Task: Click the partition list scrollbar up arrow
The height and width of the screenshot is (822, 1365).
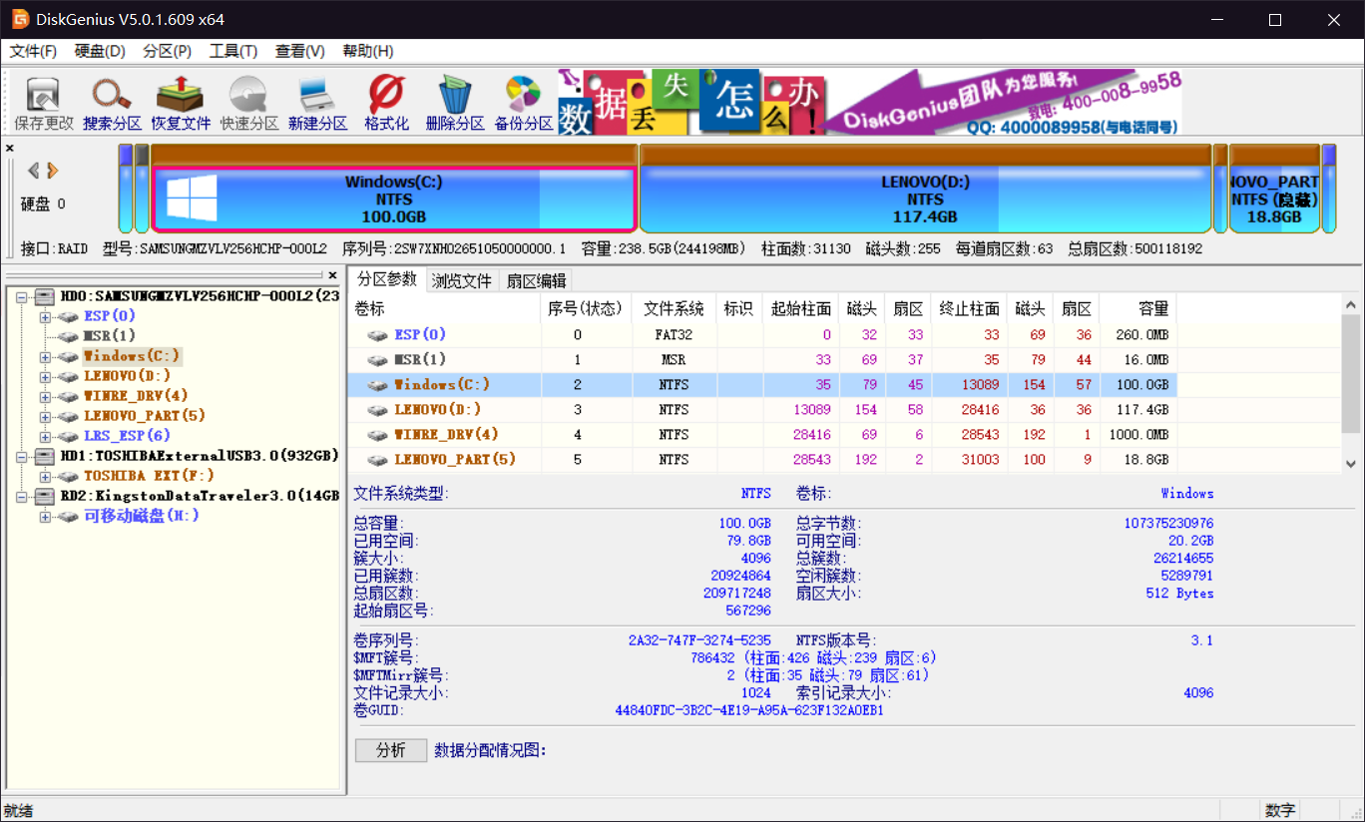Action: click(x=1351, y=306)
